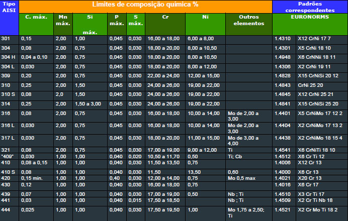Click the 'C. máx.' column header
Viewport: 348px width, 221px height.
(36, 17)
